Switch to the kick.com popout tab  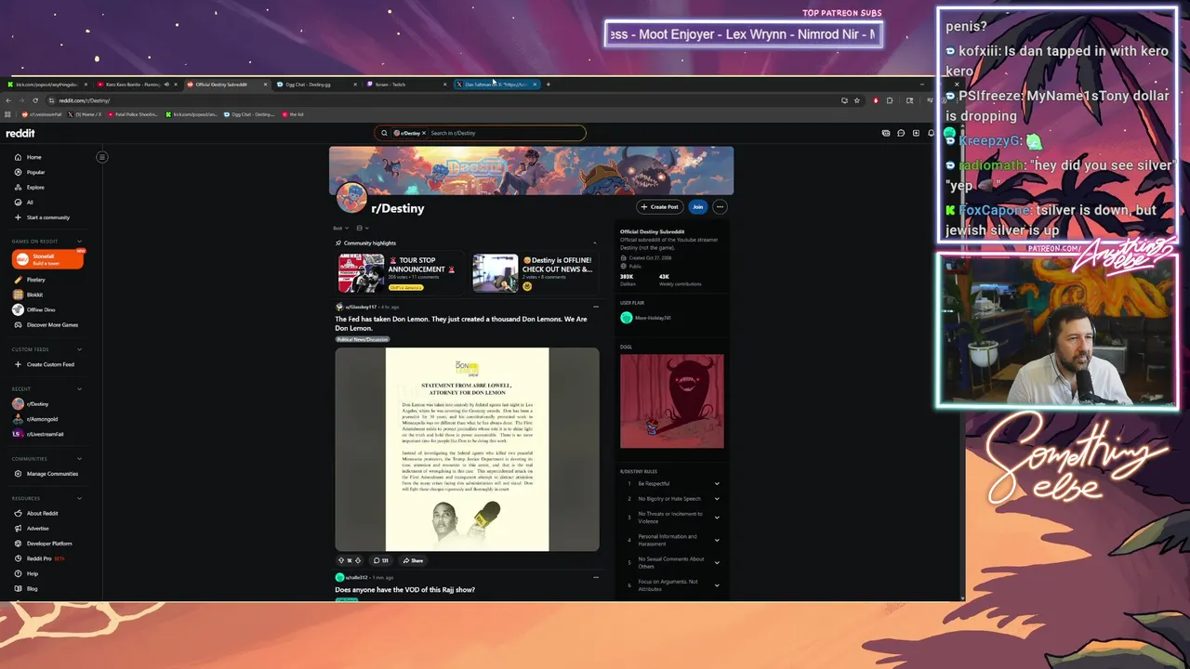46,85
